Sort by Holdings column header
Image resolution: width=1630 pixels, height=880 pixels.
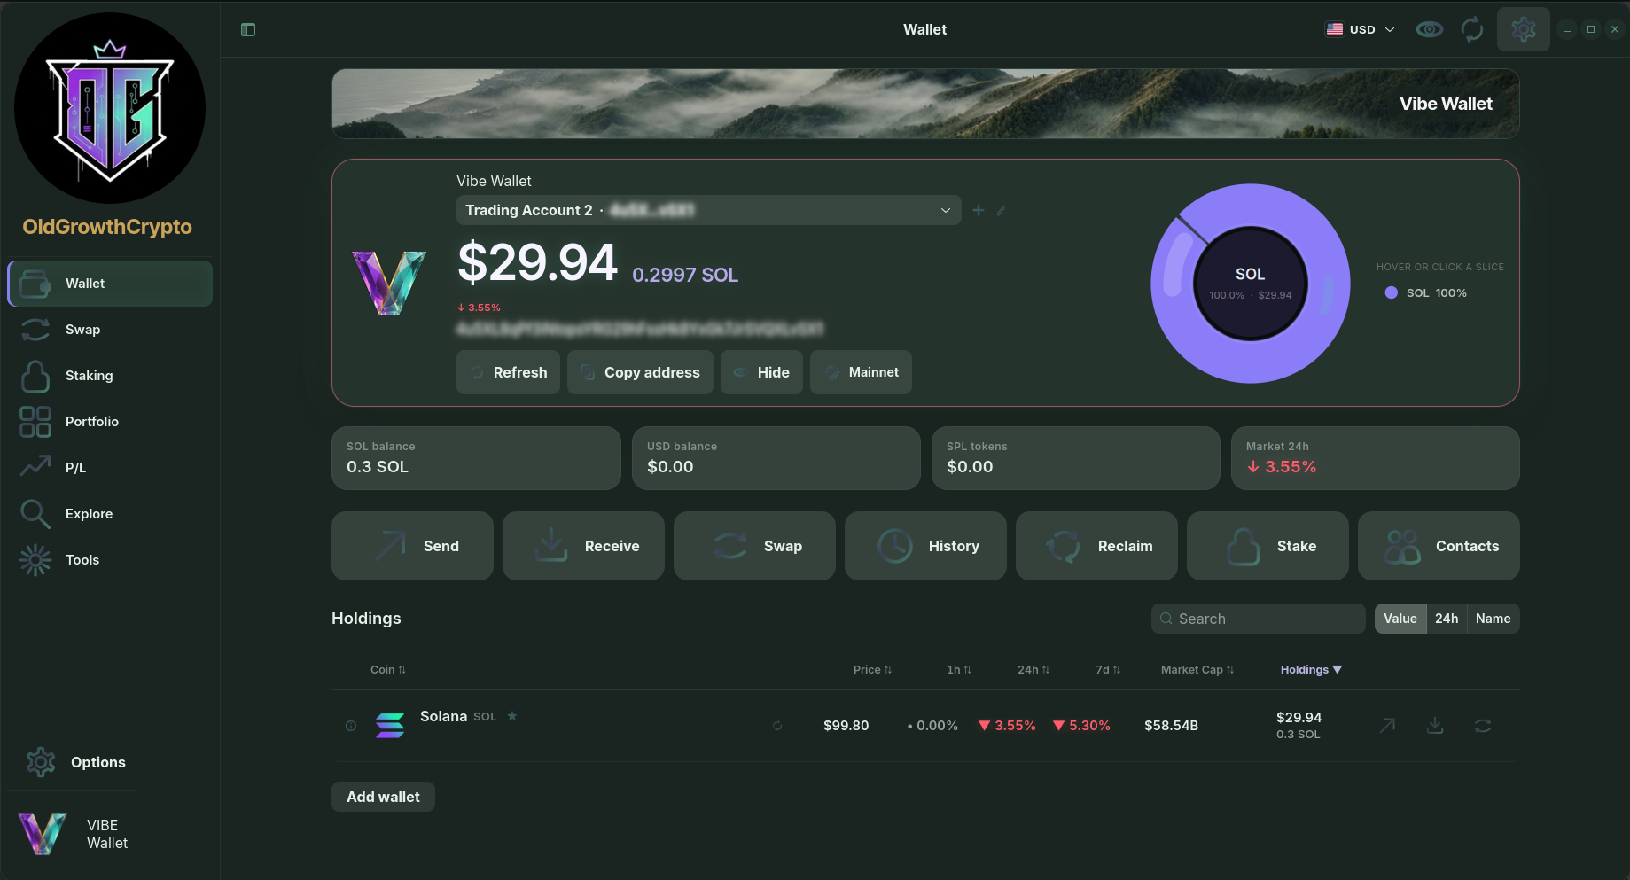coord(1311,670)
